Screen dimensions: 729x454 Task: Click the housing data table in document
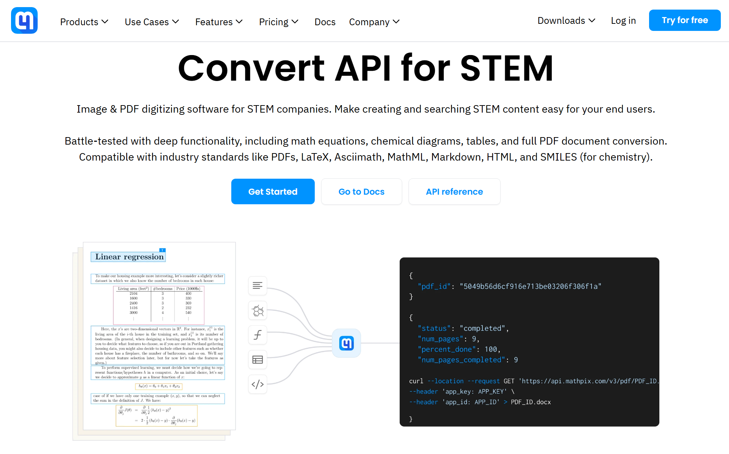click(159, 305)
